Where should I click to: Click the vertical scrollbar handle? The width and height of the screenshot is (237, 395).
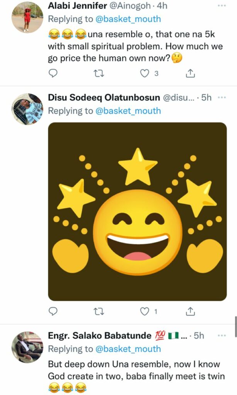(x=235, y=327)
